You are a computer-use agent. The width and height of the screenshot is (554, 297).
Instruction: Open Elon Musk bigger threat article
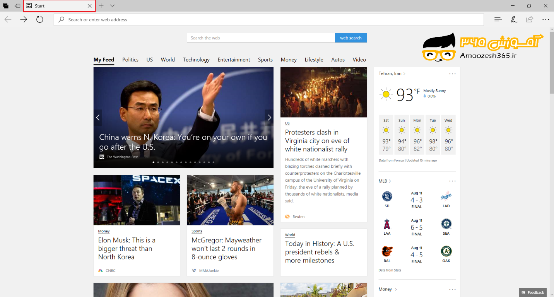point(127,249)
